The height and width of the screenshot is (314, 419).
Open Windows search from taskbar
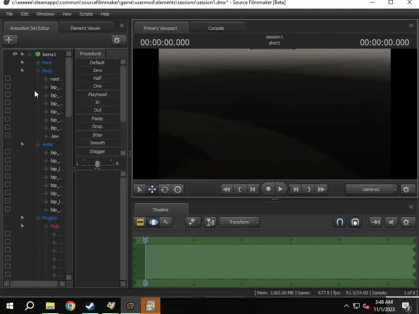click(x=29, y=306)
